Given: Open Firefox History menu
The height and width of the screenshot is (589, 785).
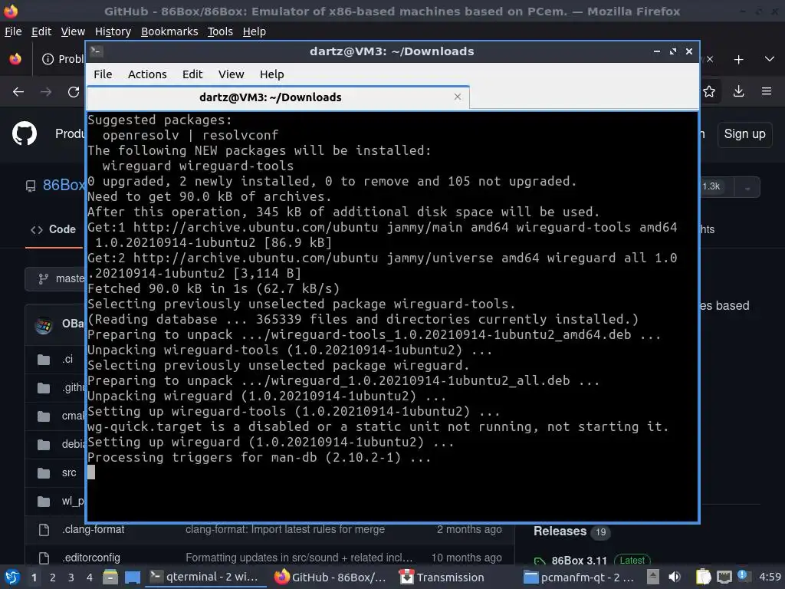Looking at the screenshot, I should 113,31.
